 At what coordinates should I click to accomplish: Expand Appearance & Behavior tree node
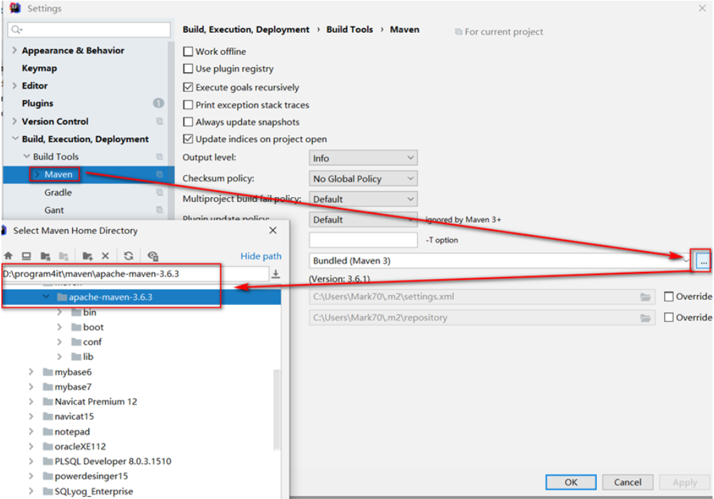coord(14,50)
